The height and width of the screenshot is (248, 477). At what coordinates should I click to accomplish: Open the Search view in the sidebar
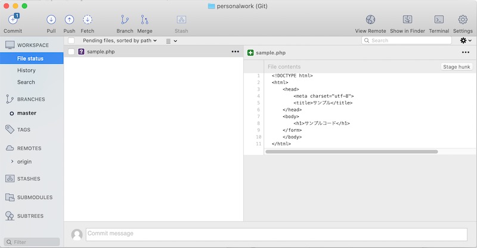click(26, 82)
